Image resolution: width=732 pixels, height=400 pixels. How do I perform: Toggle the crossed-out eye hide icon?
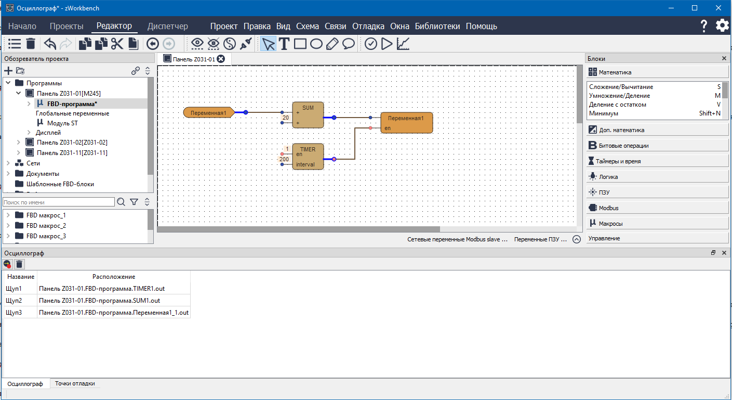coord(213,44)
